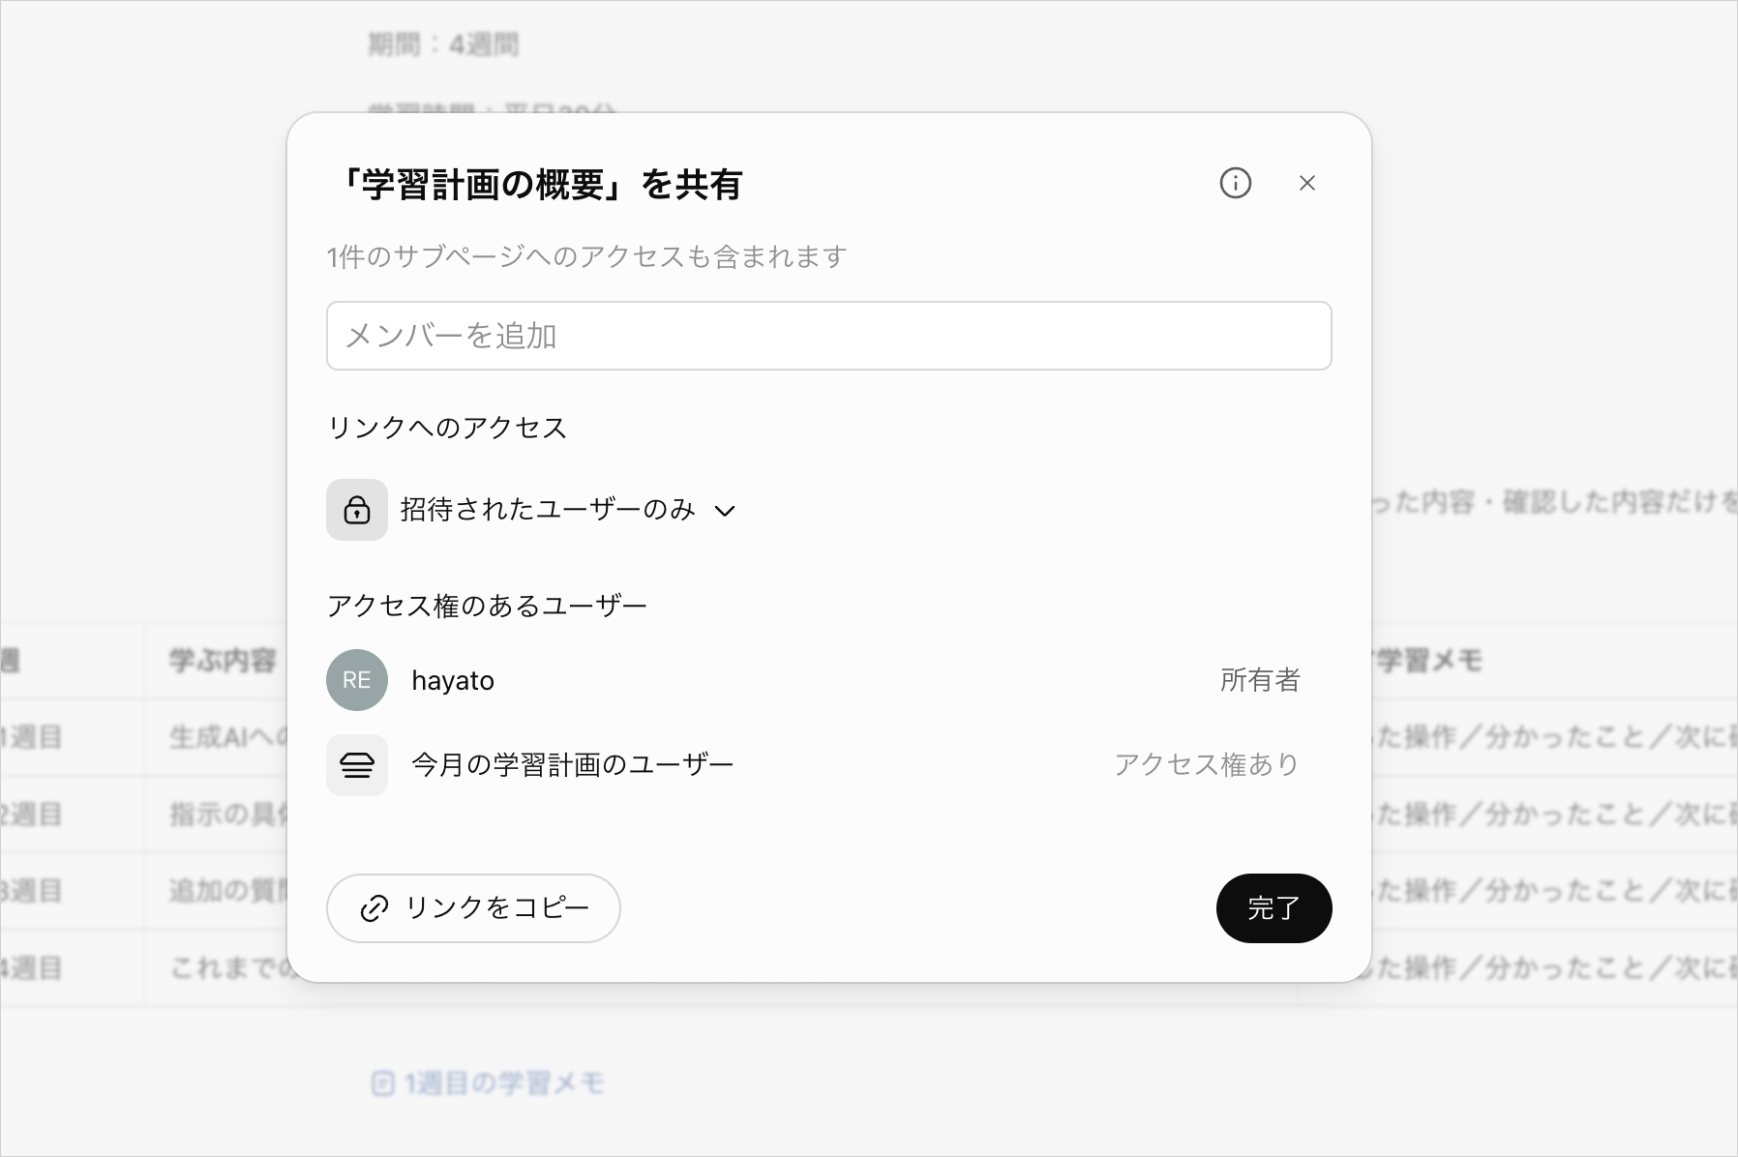Screen dimensions: 1738x1157
Task: Click the 学ぶ内容 column header in background table
Action: (224, 661)
